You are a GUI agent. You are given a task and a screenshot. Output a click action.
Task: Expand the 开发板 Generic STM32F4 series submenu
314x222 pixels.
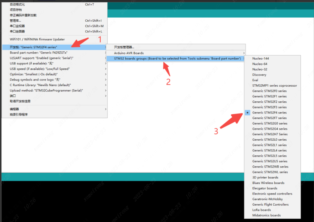[x=55, y=47]
